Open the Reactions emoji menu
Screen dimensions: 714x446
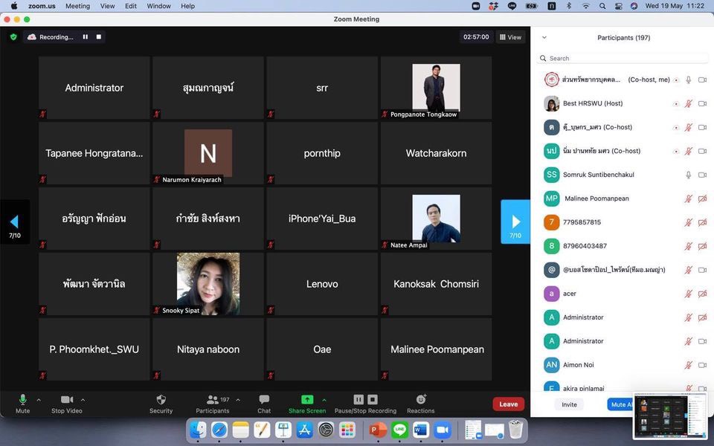tap(421, 400)
